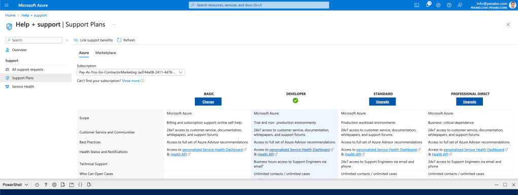518x195 pixels.
Task: Click the Change button under BASIC
Action: (208, 102)
